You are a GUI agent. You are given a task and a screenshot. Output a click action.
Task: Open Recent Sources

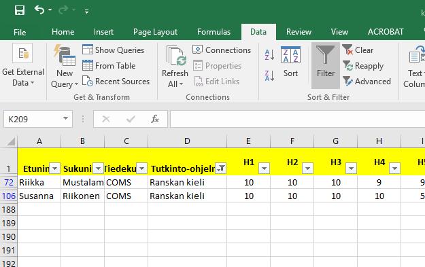pos(116,82)
